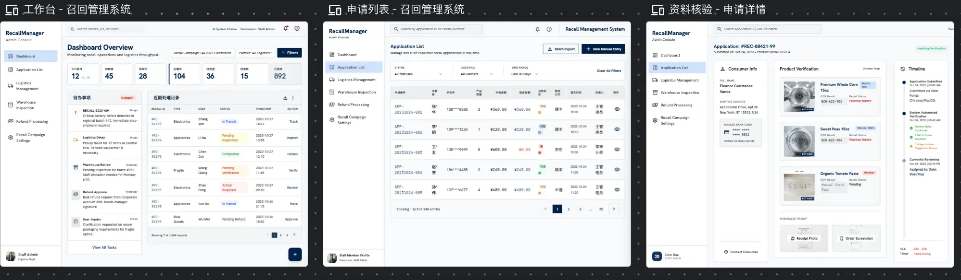Open Sweet Peas 15oz product image thumbnail
961x280 pixels.
[799, 141]
